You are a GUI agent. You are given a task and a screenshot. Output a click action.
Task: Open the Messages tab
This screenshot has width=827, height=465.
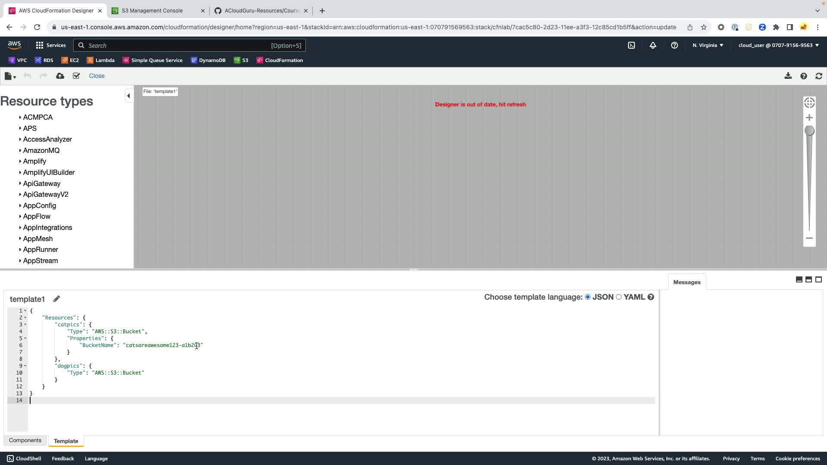click(687, 282)
